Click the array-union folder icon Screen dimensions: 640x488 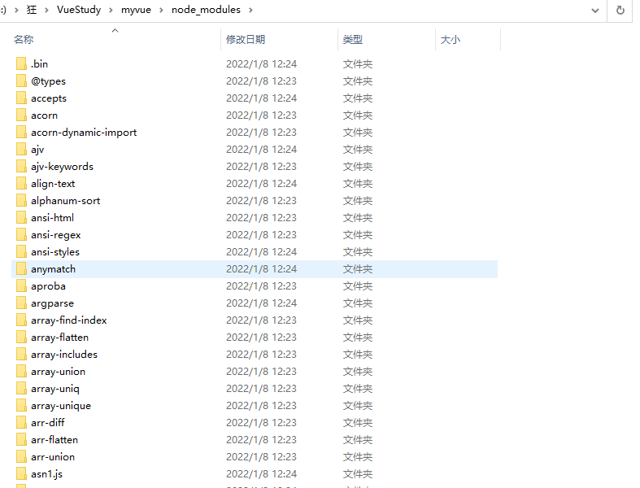tap(22, 371)
